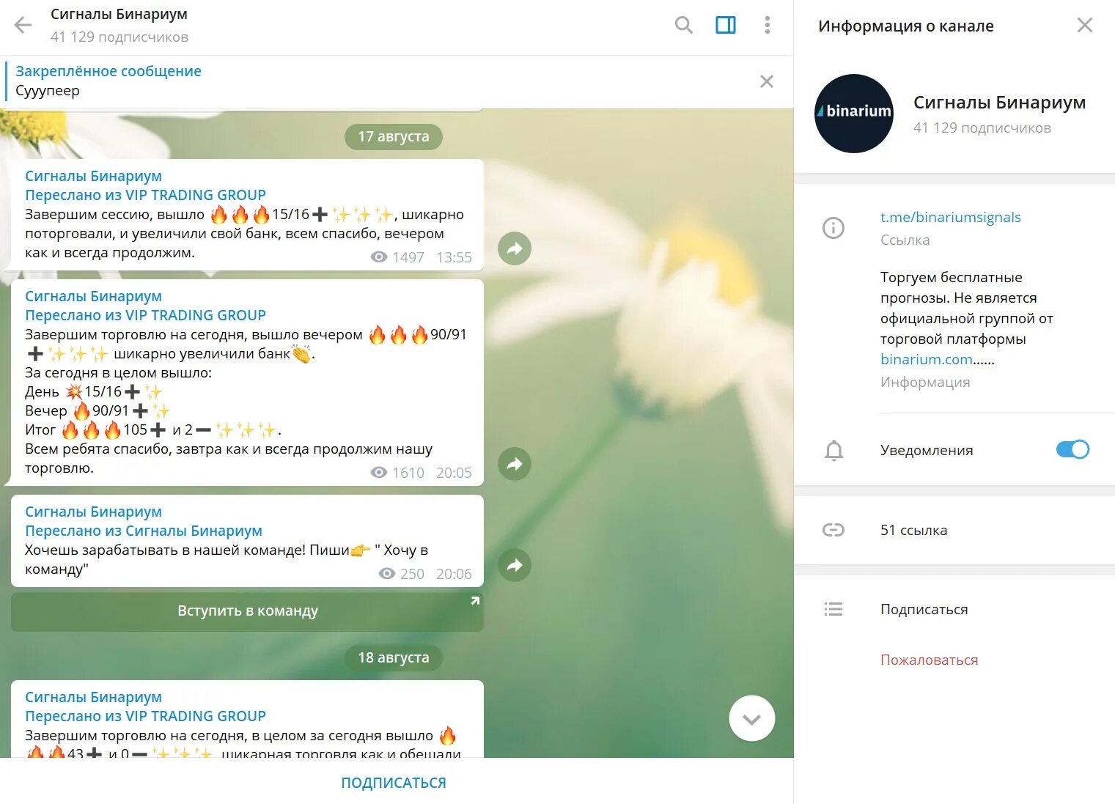Open VIP TRADING GROUP source in 18 августа message

pyautogui.click(x=196, y=716)
